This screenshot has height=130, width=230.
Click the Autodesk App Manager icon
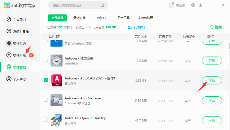56,100
